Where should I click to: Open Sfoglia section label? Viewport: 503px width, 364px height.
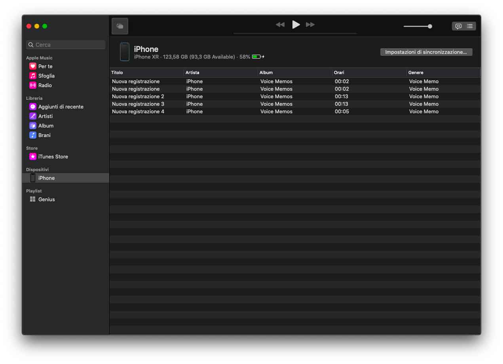tap(47, 76)
